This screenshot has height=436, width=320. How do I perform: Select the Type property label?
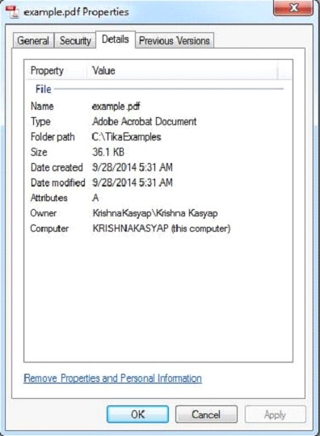(40, 122)
